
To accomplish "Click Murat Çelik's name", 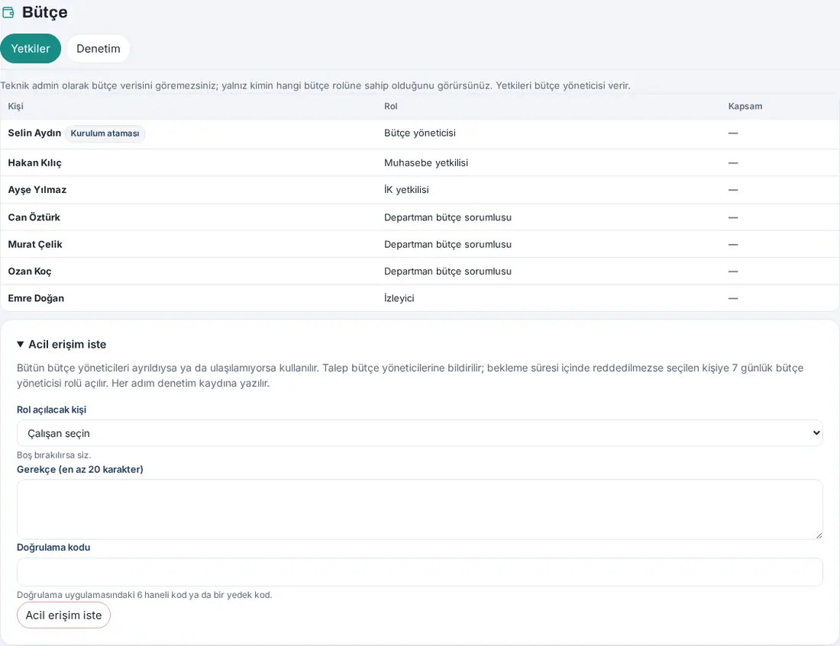I will [35, 244].
